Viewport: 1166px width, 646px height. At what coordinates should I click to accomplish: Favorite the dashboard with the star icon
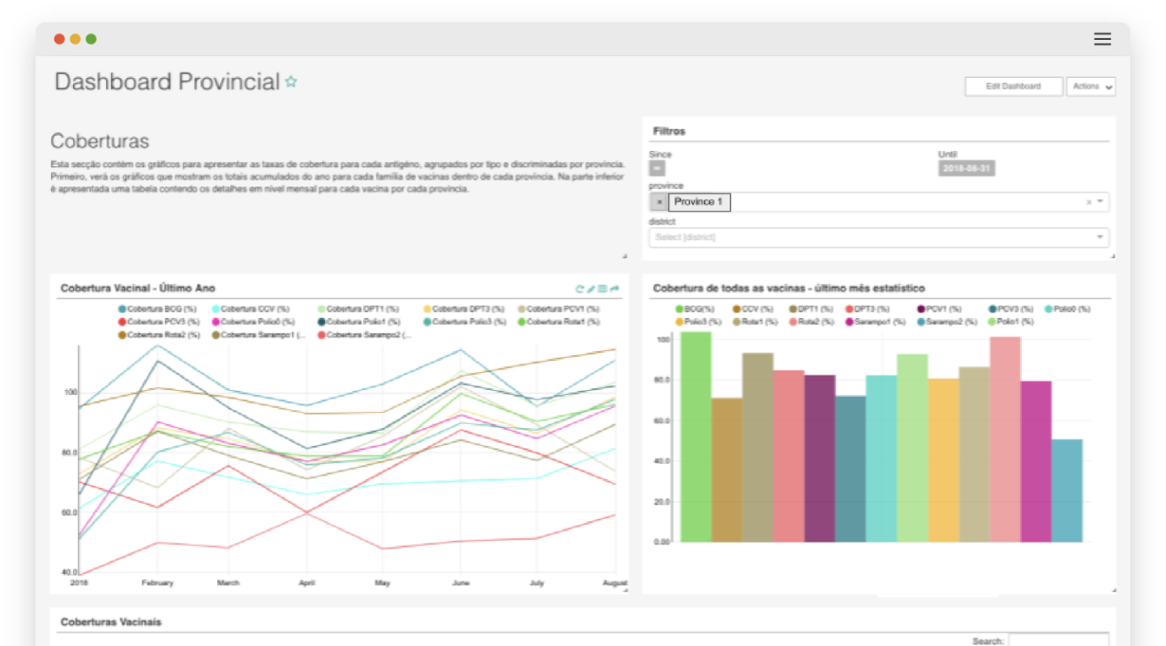(x=291, y=82)
